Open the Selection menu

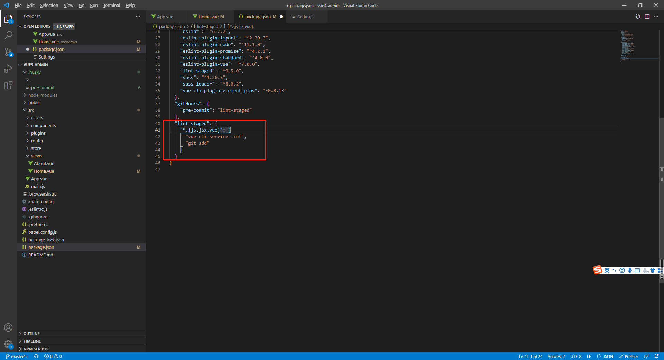[49, 5]
